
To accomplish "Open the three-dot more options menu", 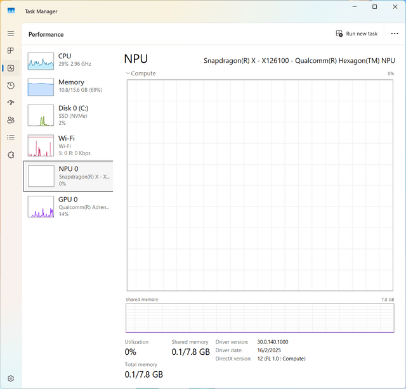I will tap(395, 34).
